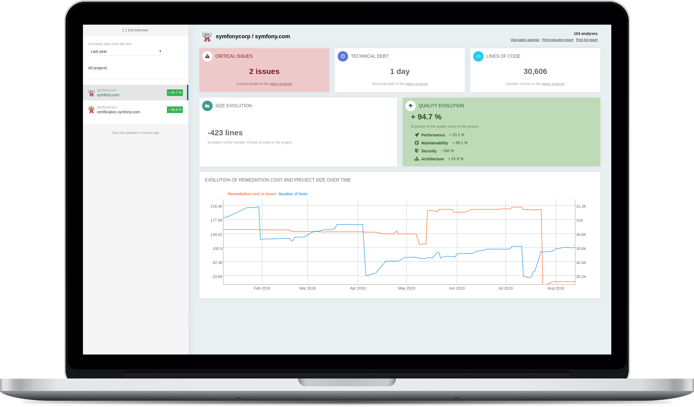The width and height of the screenshot is (694, 407).
Task: Open latest analysis from Technical Debt card
Action: coord(417,84)
